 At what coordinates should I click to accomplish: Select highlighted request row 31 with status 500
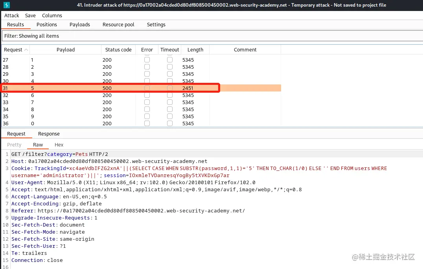coord(142,88)
